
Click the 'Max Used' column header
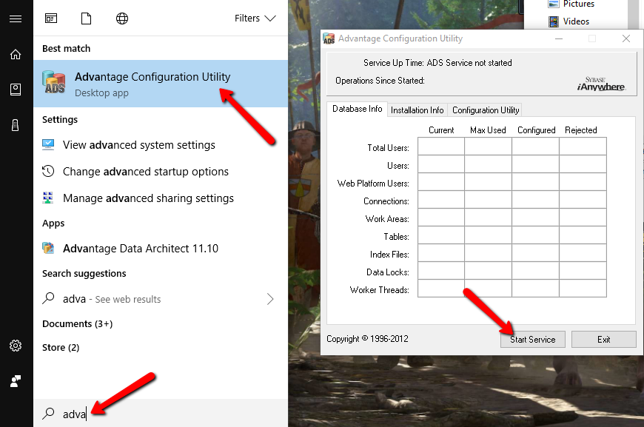click(x=488, y=130)
